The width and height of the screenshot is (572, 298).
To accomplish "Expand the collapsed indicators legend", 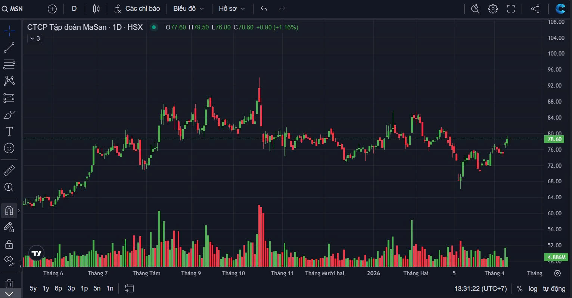I will pos(34,38).
